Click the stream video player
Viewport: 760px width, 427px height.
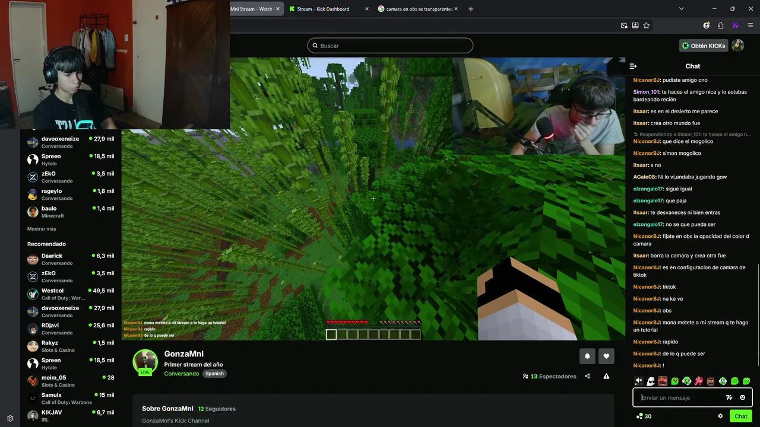[x=373, y=199]
